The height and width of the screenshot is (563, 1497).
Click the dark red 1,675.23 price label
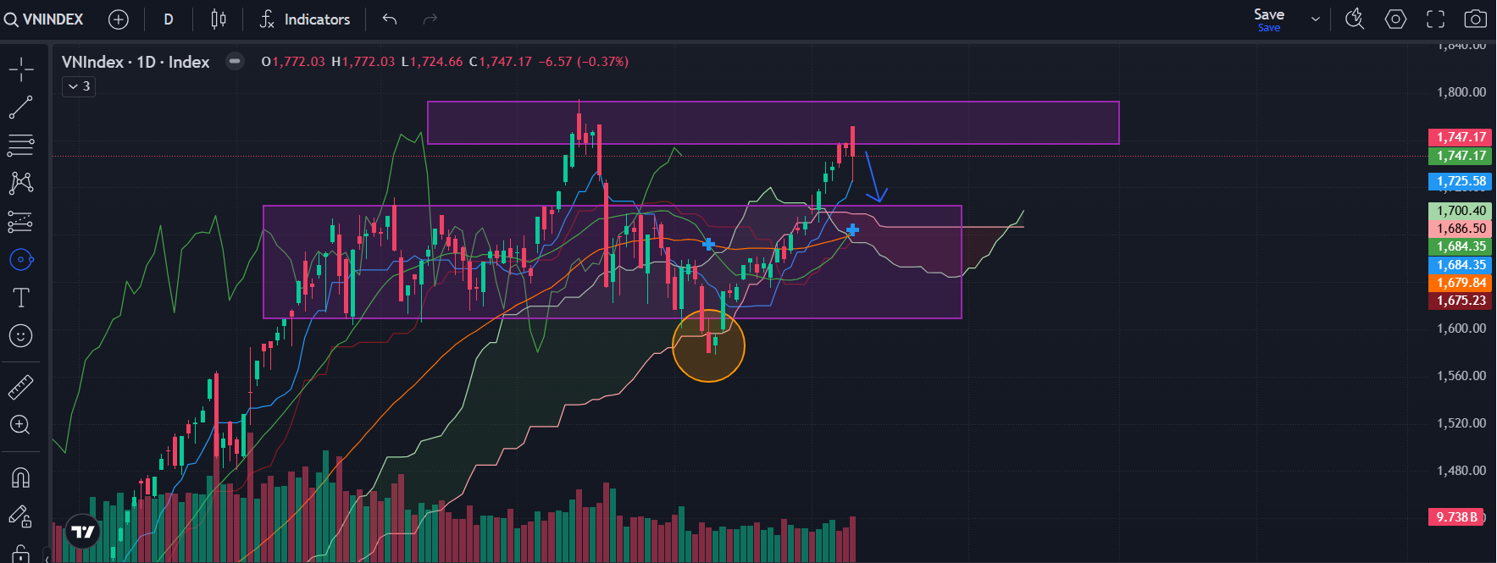[1461, 301]
